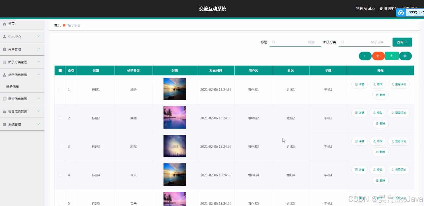Click the menu icon beside 系统管理
This screenshot has height=206, width=424.
pos(5,124)
